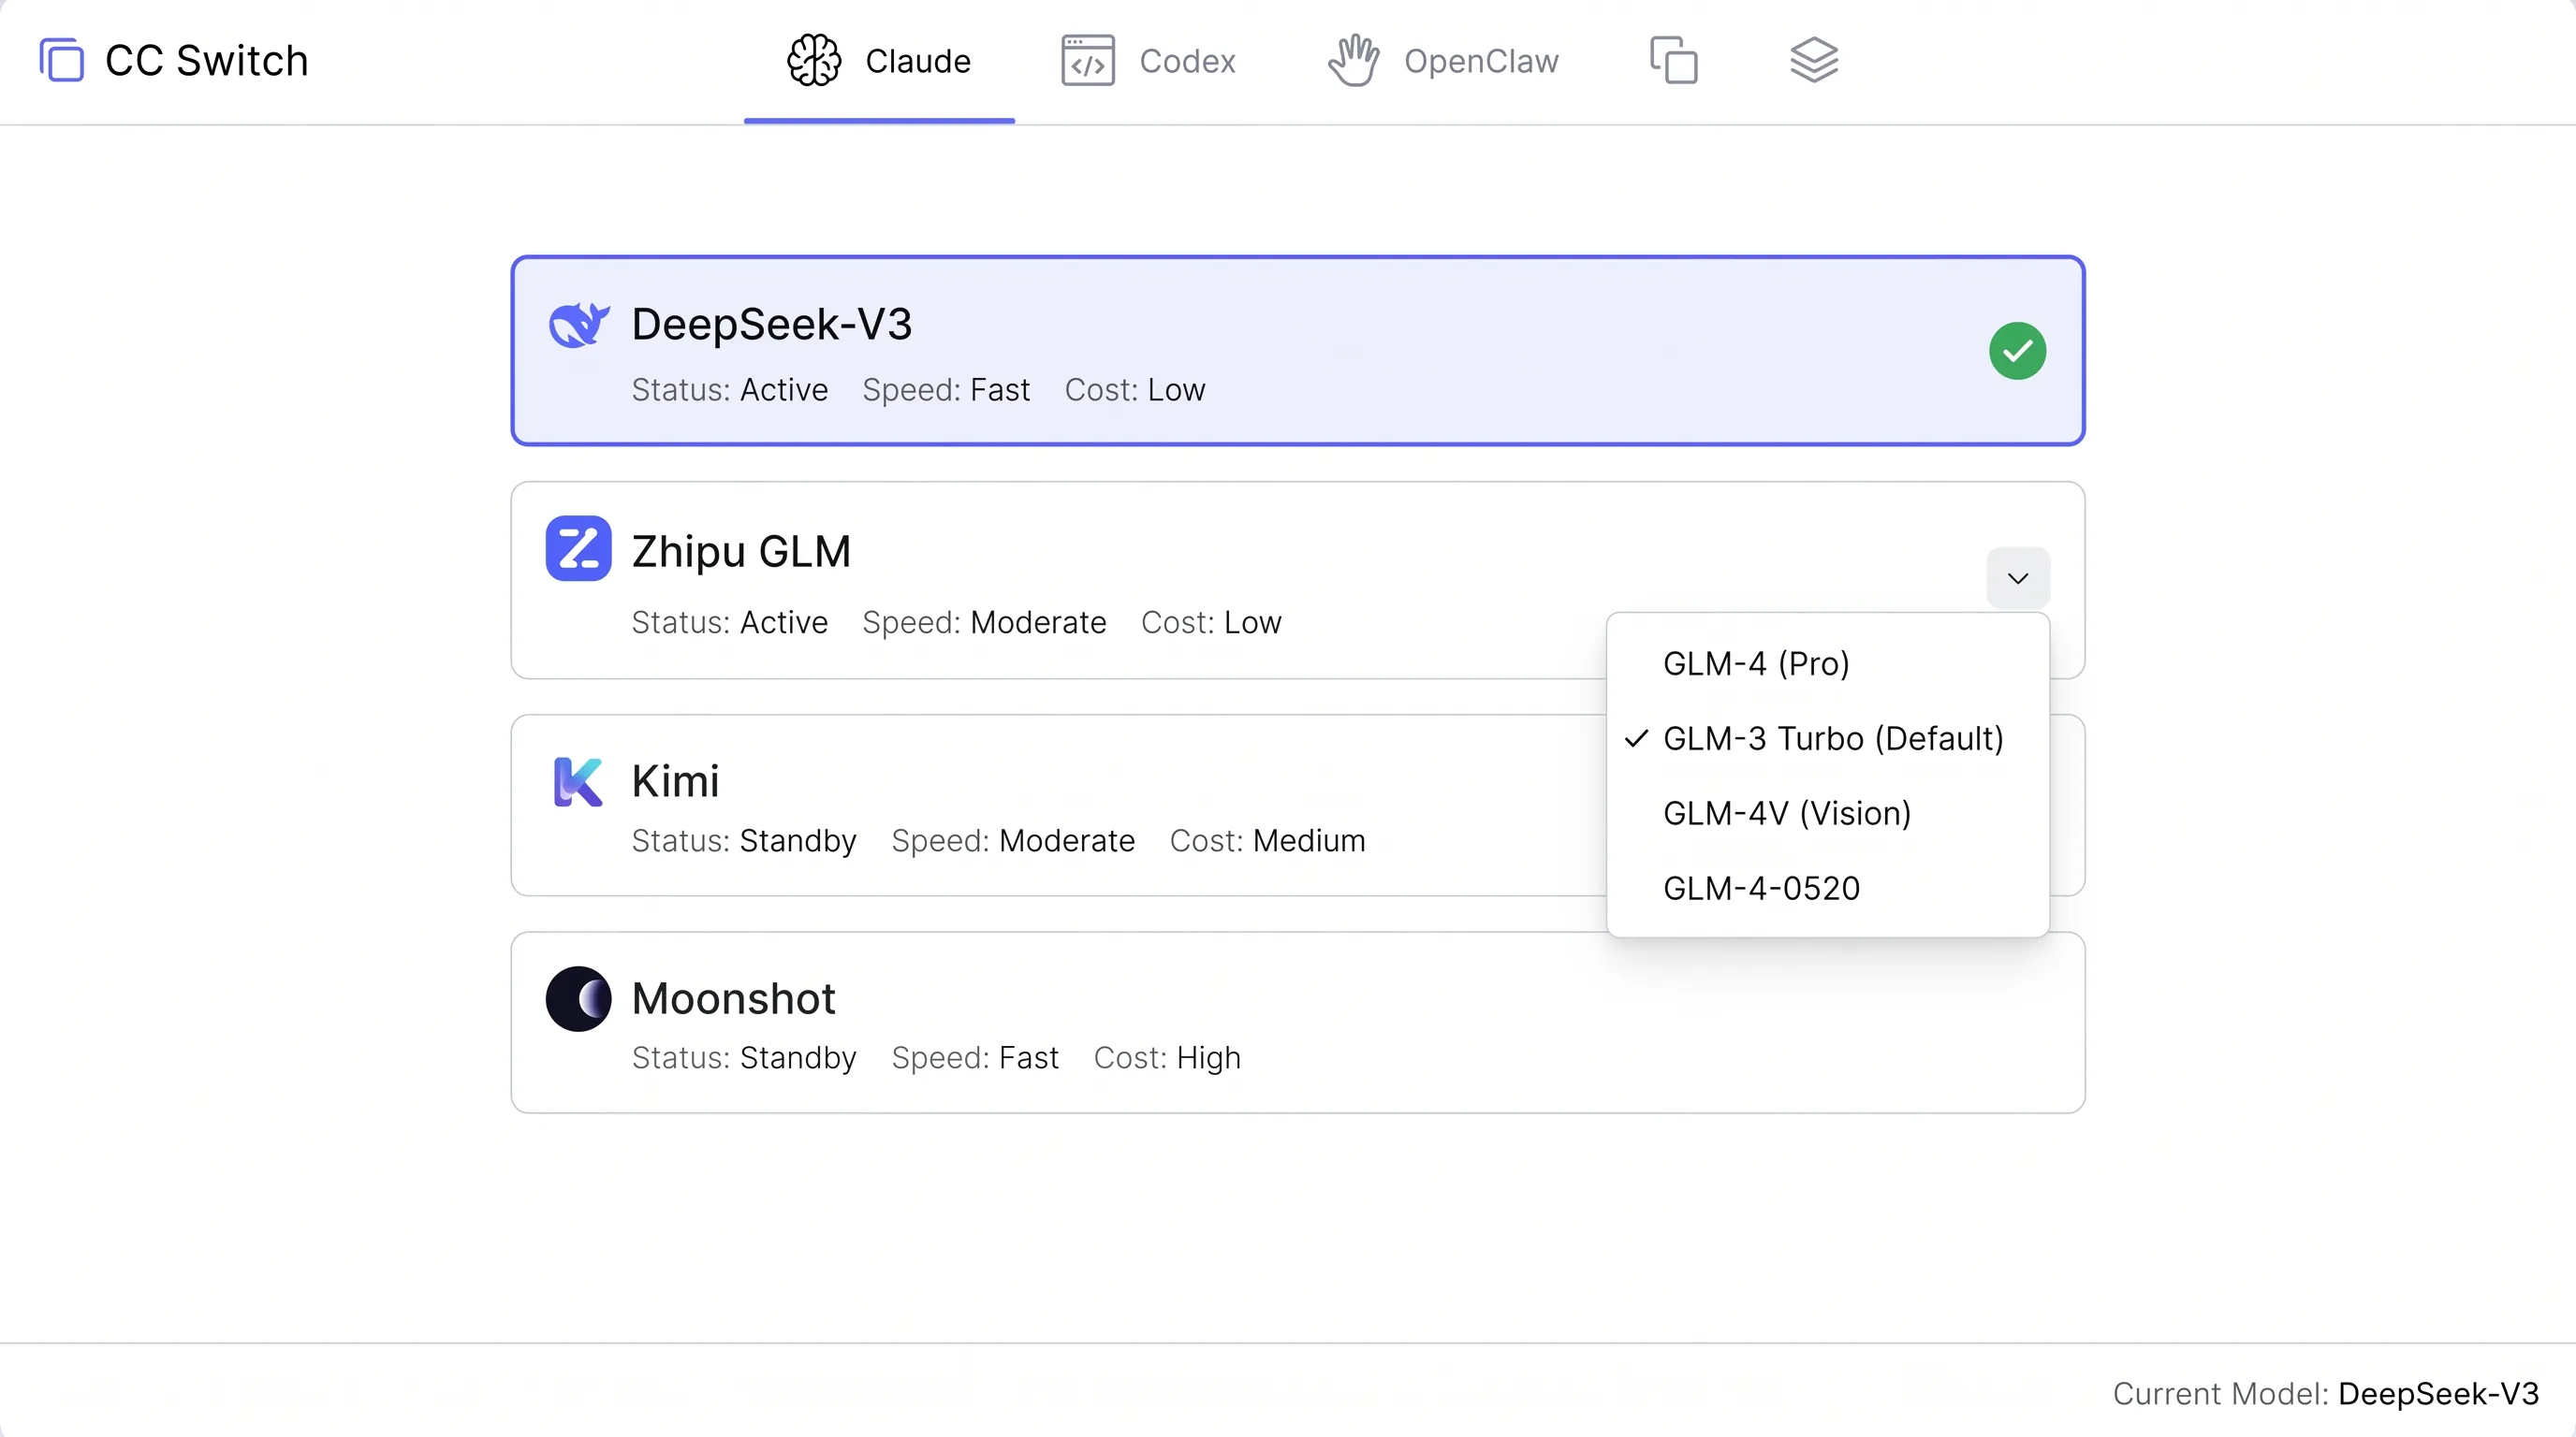Click the DeepSeek whale logo
Viewport: 2576px width, 1437px height.
pyautogui.click(x=578, y=325)
